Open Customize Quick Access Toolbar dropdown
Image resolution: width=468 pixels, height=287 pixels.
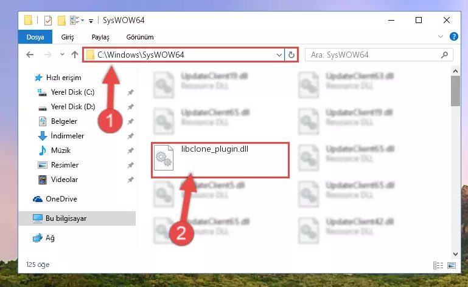tap(91, 21)
